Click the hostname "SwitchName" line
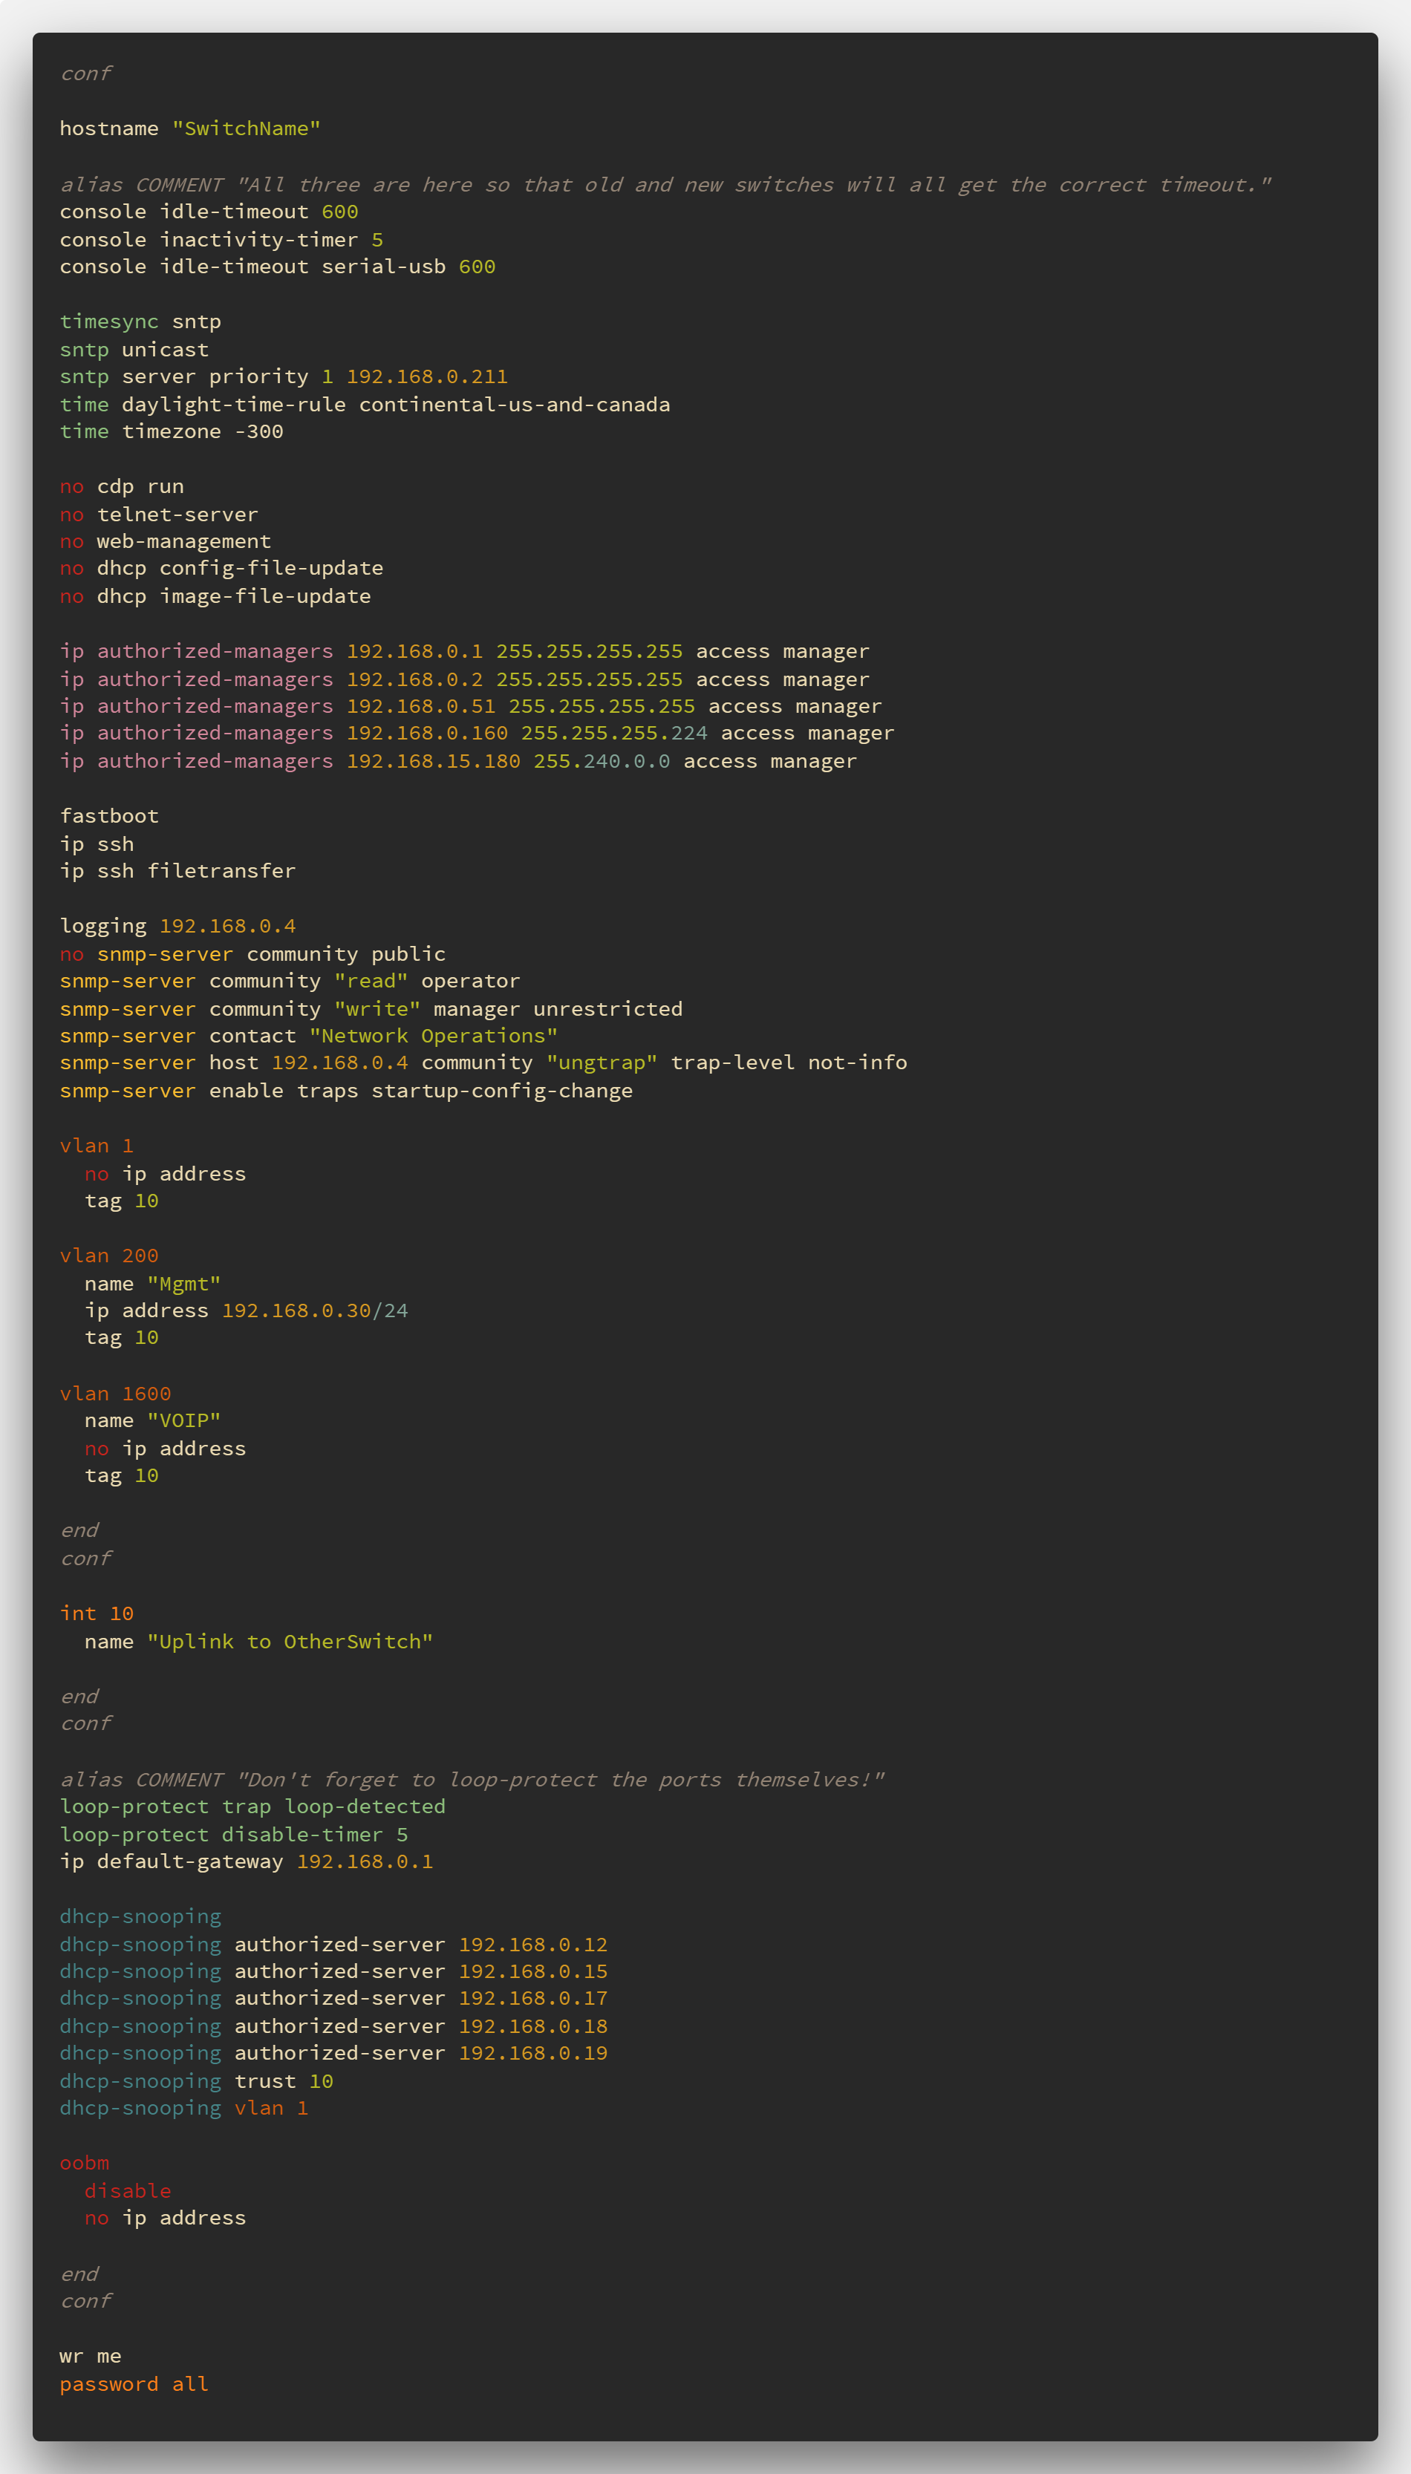Screen dimensions: 1411x2474 190,129
